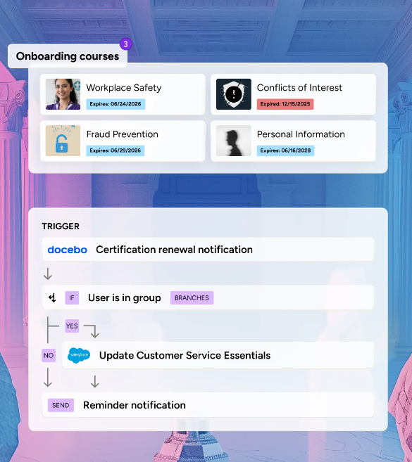Open the Workplace Safety course thumbnail
The height and width of the screenshot is (462, 412).
[x=63, y=94]
